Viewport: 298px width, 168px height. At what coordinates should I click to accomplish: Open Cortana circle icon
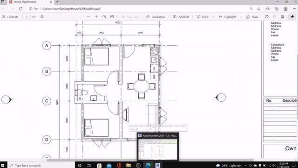click(x=80, y=165)
